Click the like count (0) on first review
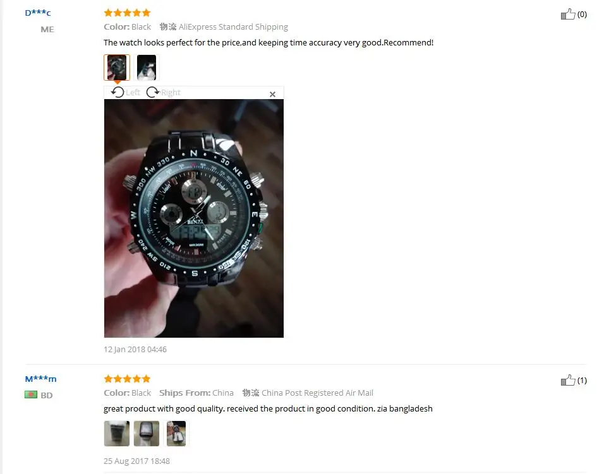609x474 pixels. (582, 15)
